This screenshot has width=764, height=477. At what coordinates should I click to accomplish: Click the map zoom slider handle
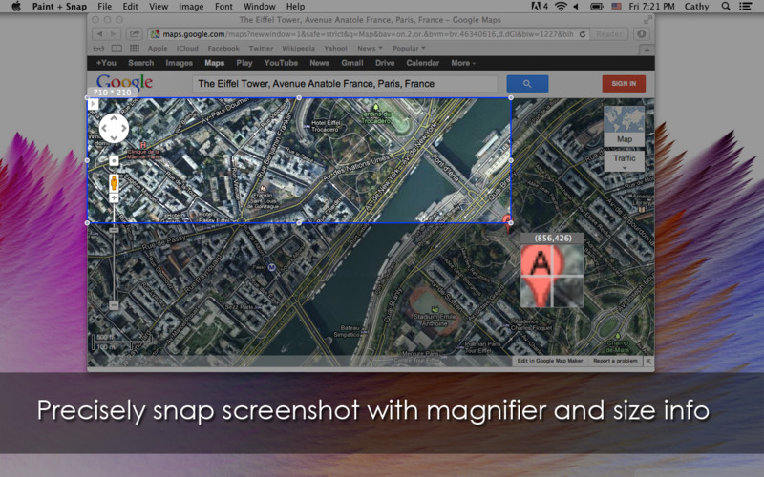114,230
